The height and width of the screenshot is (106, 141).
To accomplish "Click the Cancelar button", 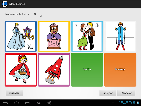I will point(126,93).
